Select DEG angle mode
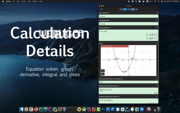Image resolution: width=180 pixels, height=113 pixels. 129,9
